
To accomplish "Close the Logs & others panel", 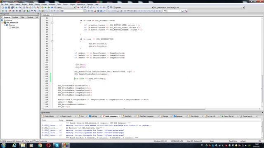I will 262,113.
